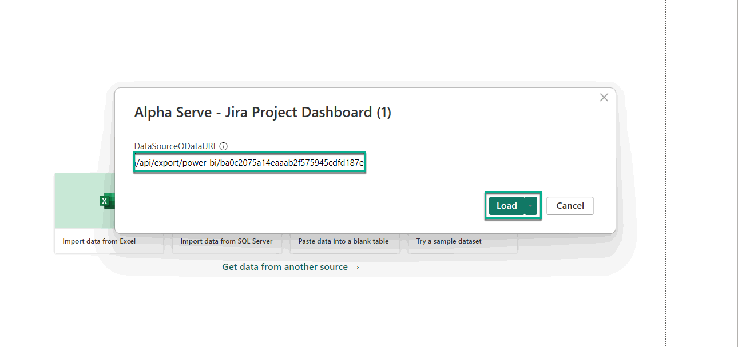Click the DataSourceODataURL field label
The image size is (738, 347).
(x=174, y=146)
